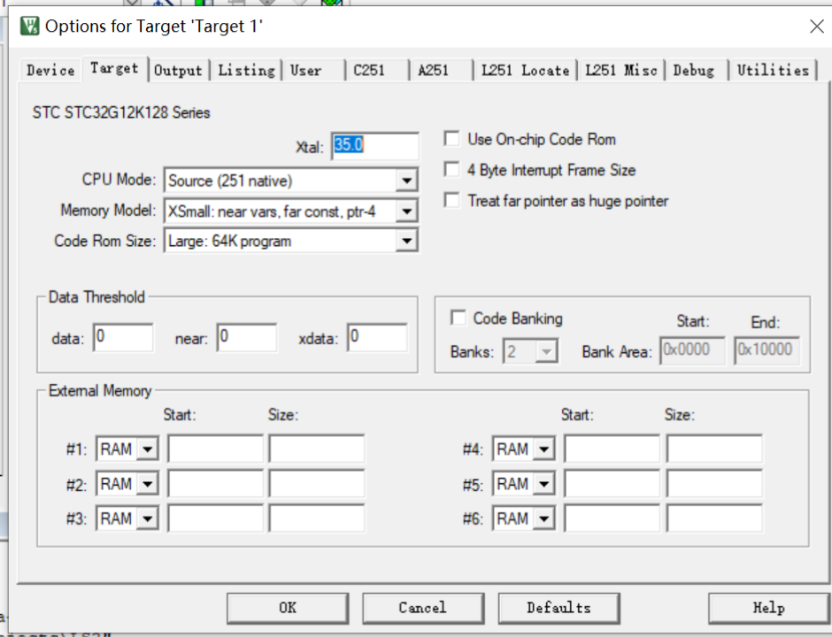832x637 pixels.
Task: Click the #3 external memory Size field
Action: [x=317, y=518]
